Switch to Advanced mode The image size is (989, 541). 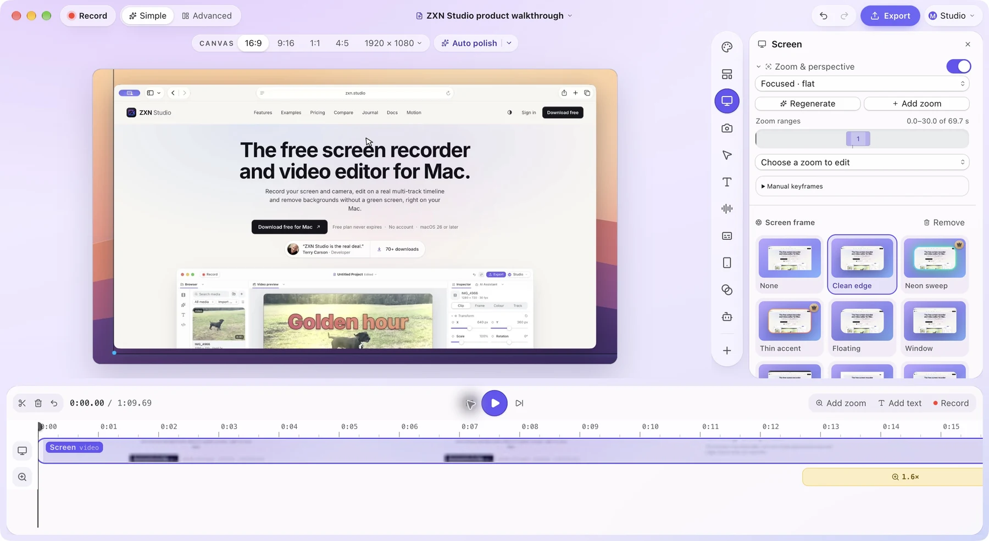(x=207, y=16)
